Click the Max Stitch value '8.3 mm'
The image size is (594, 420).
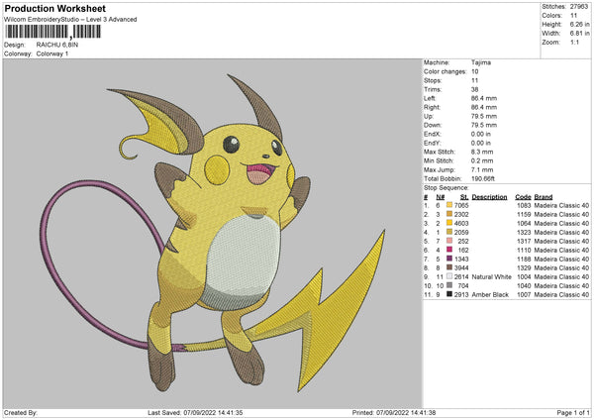[482, 152]
